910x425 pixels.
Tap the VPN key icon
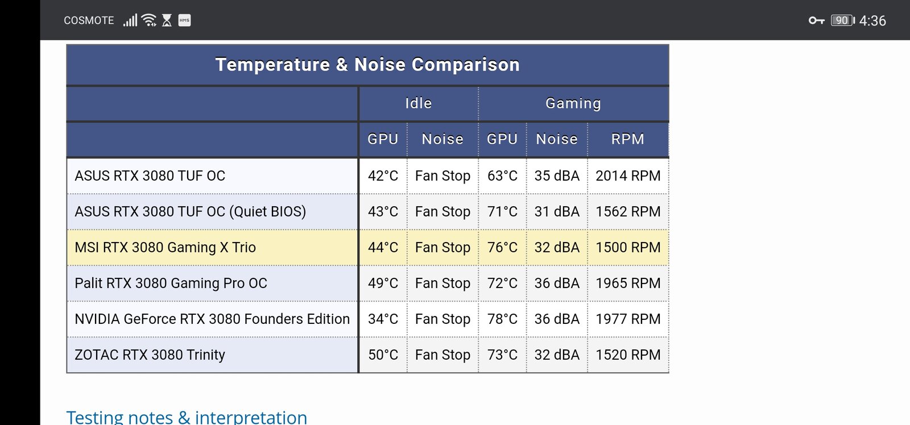[x=816, y=20]
